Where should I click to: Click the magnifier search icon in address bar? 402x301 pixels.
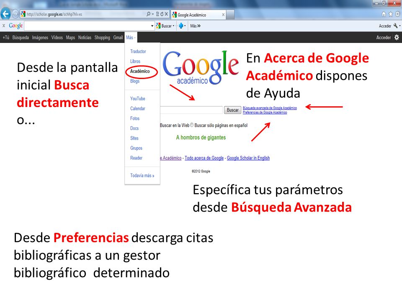point(148,14)
